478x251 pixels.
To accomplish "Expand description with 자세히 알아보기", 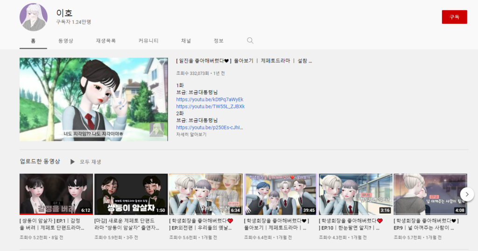I will (191, 134).
